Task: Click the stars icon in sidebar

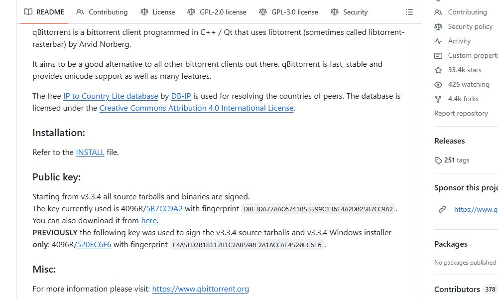Action: click(x=438, y=70)
